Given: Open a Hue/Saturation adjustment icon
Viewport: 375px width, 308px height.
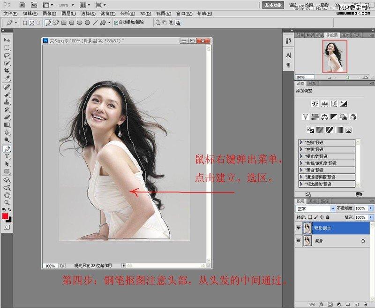Looking at the screenshot, I should coord(315,116).
